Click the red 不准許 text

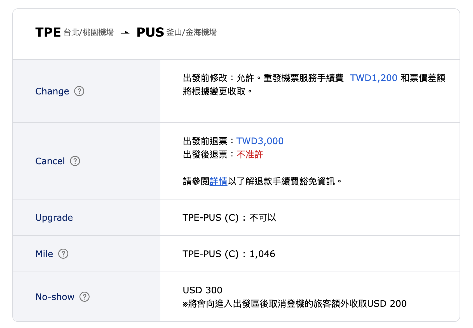(x=250, y=154)
